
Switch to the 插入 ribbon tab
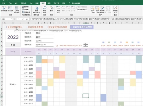click(16, 3)
